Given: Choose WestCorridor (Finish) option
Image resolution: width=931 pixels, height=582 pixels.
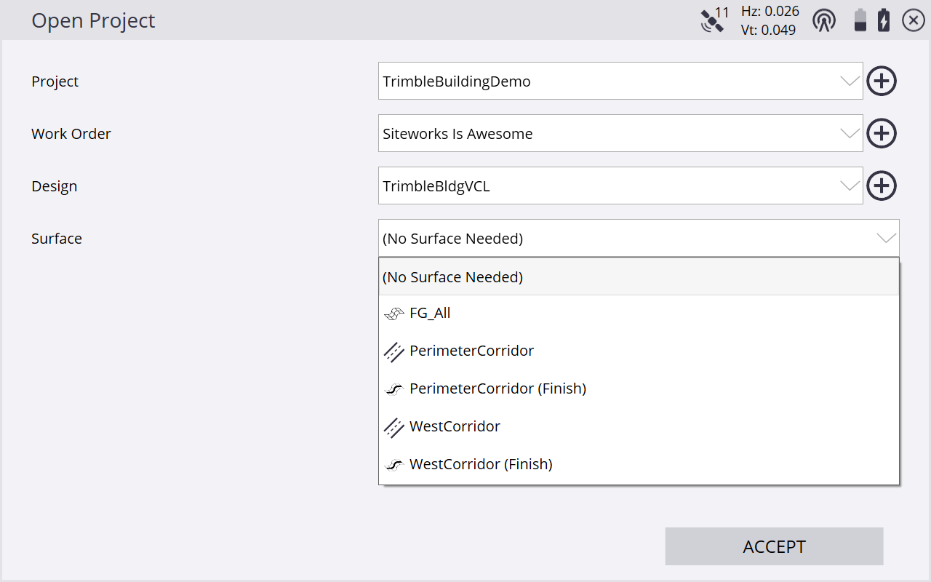Looking at the screenshot, I should (639, 464).
